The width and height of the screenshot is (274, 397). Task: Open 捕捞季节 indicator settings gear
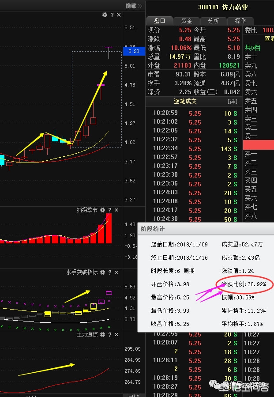coord(102,210)
